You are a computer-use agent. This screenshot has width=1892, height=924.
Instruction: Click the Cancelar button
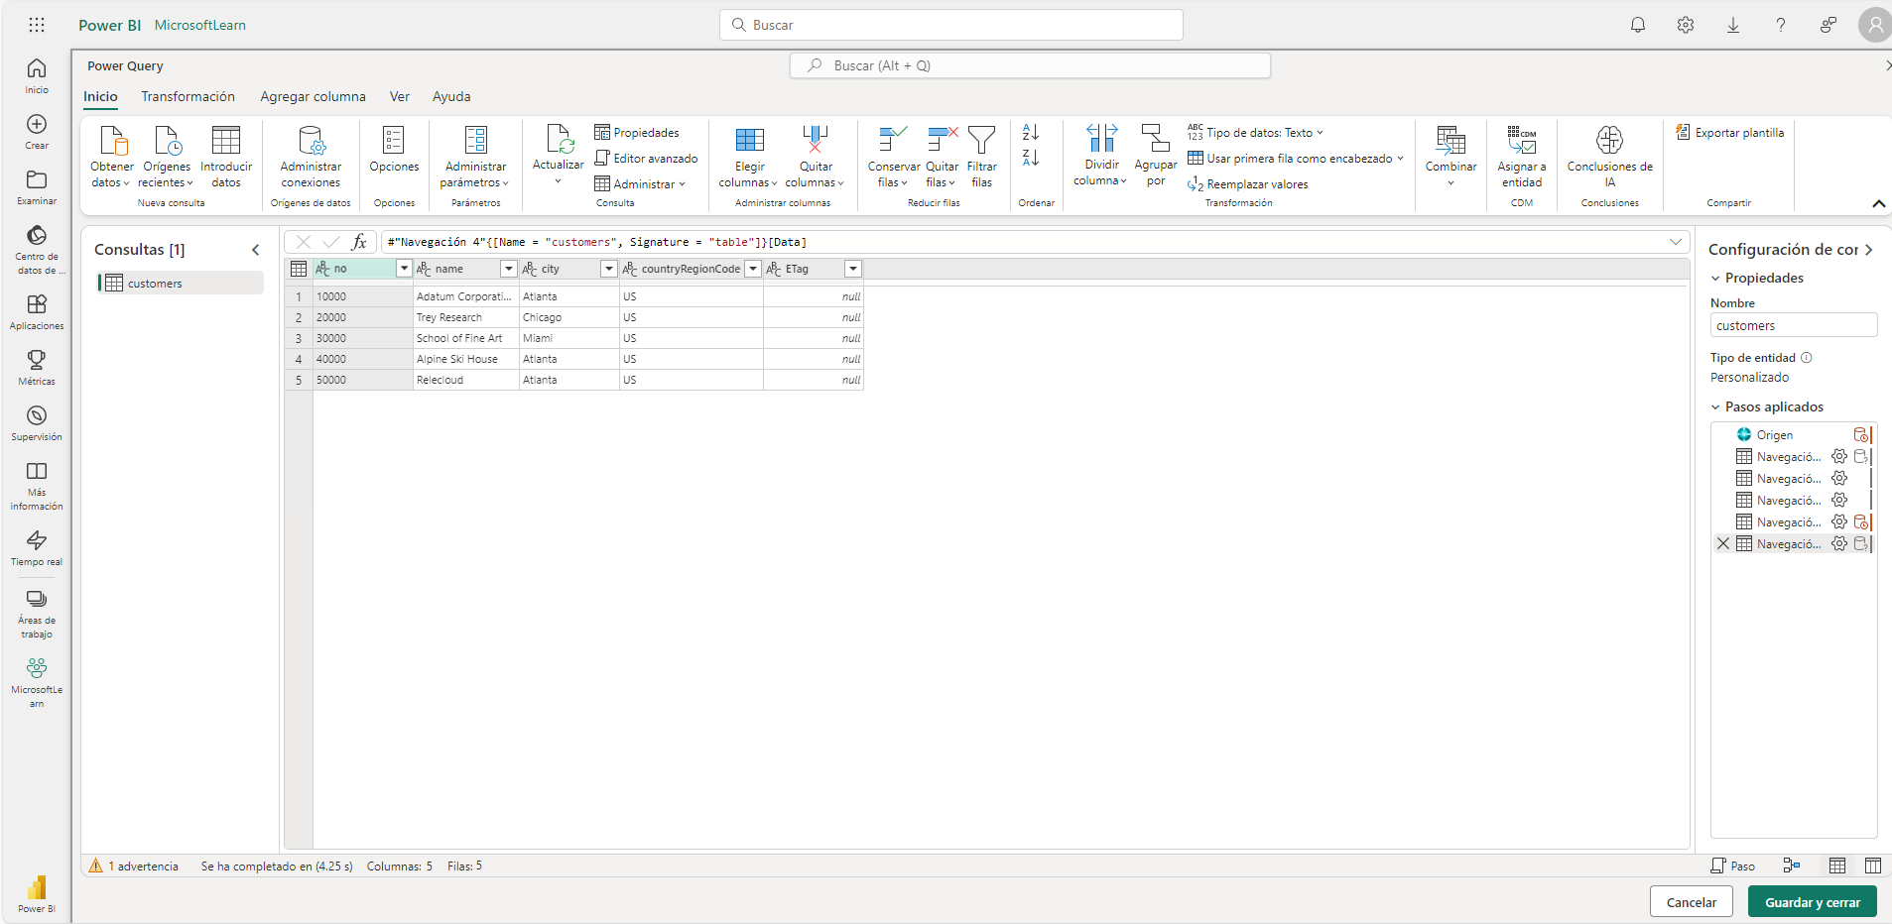1691,902
